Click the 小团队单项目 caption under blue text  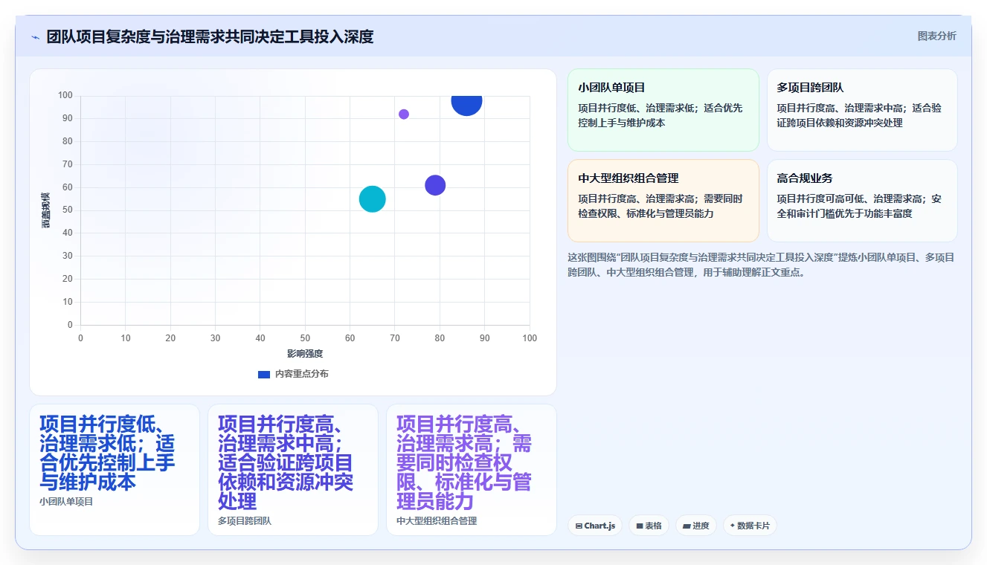click(66, 502)
